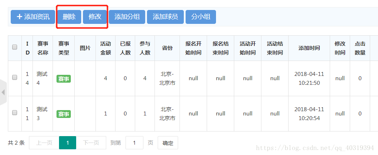The image size is (378, 155).
Task: Click the ID cell 11
Action: coord(27,114)
